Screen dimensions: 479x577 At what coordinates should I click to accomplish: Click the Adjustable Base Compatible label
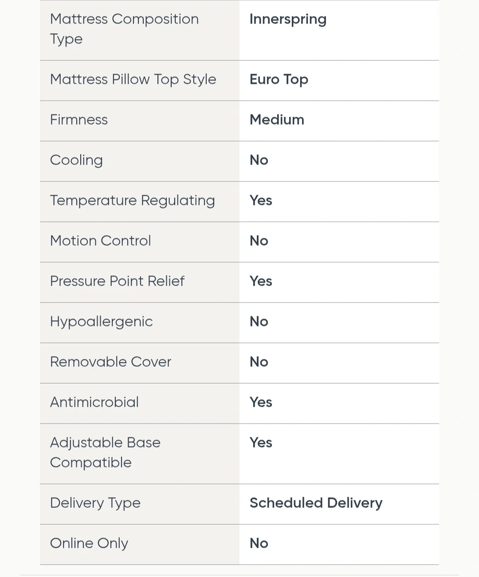point(105,452)
